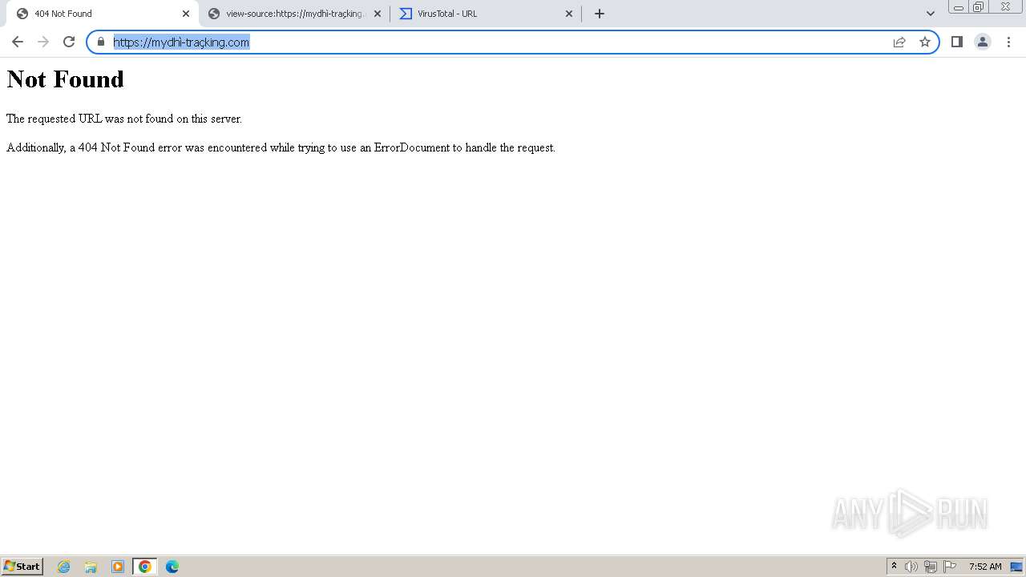Close the view-source tab
1026x577 pixels.
[378, 14]
